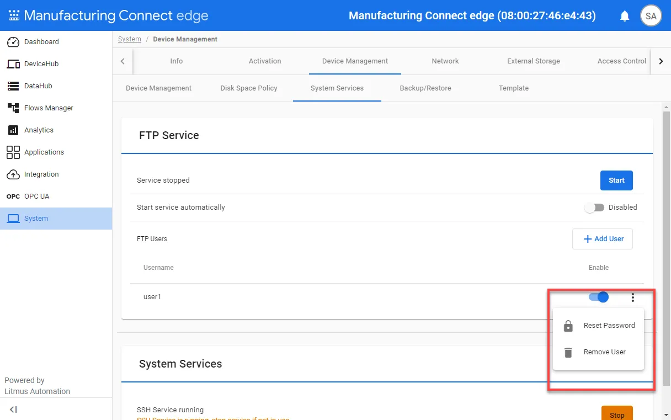This screenshot has width=671, height=420.
Task: Click the FTP Users label
Action: [x=152, y=239]
